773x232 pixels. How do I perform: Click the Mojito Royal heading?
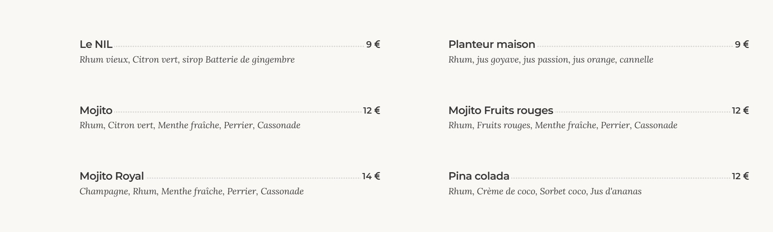(x=112, y=176)
